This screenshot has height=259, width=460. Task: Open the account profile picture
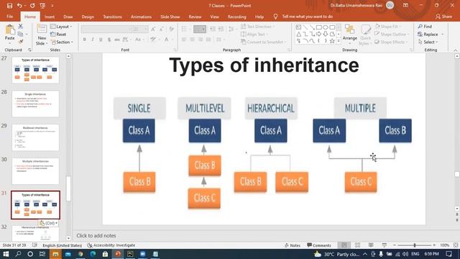pyautogui.click(x=390, y=5)
